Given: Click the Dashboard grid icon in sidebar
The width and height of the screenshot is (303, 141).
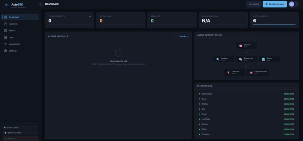Looking at the screenshot, I should pyautogui.click(x=5, y=17).
